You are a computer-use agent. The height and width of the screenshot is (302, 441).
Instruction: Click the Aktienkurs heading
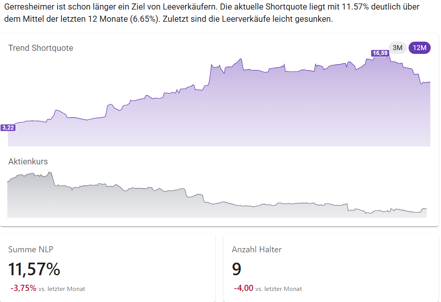coord(28,161)
